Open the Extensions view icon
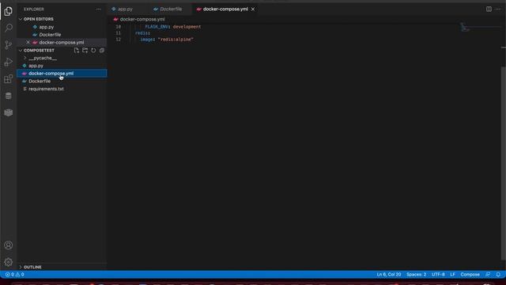This screenshot has height=285, width=506. tap(9, 79)
